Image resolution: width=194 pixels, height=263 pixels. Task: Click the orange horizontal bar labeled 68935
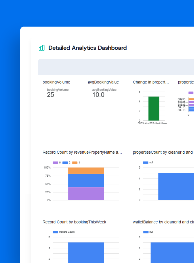(x=191, y=99)
